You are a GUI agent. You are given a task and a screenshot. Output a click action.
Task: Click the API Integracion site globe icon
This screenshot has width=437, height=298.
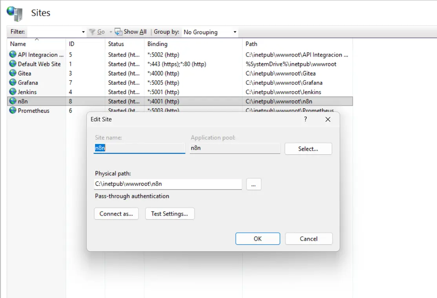13,55
